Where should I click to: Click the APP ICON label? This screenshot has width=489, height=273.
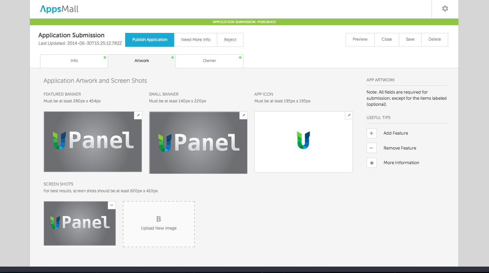pyautogui.click(x=264, y=94)
